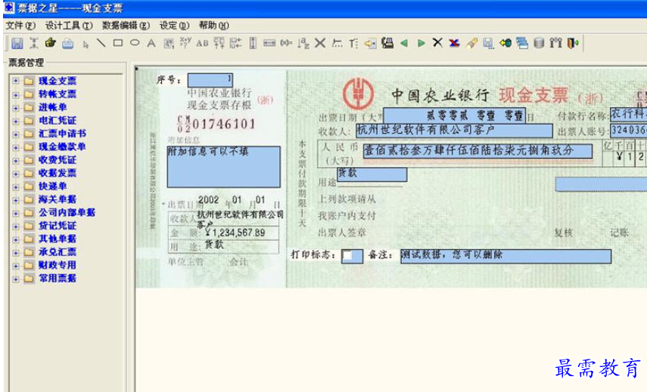Screen dimensions: 647x392
Task: Click the vertical height adjust icon
Action: point(253,43)
